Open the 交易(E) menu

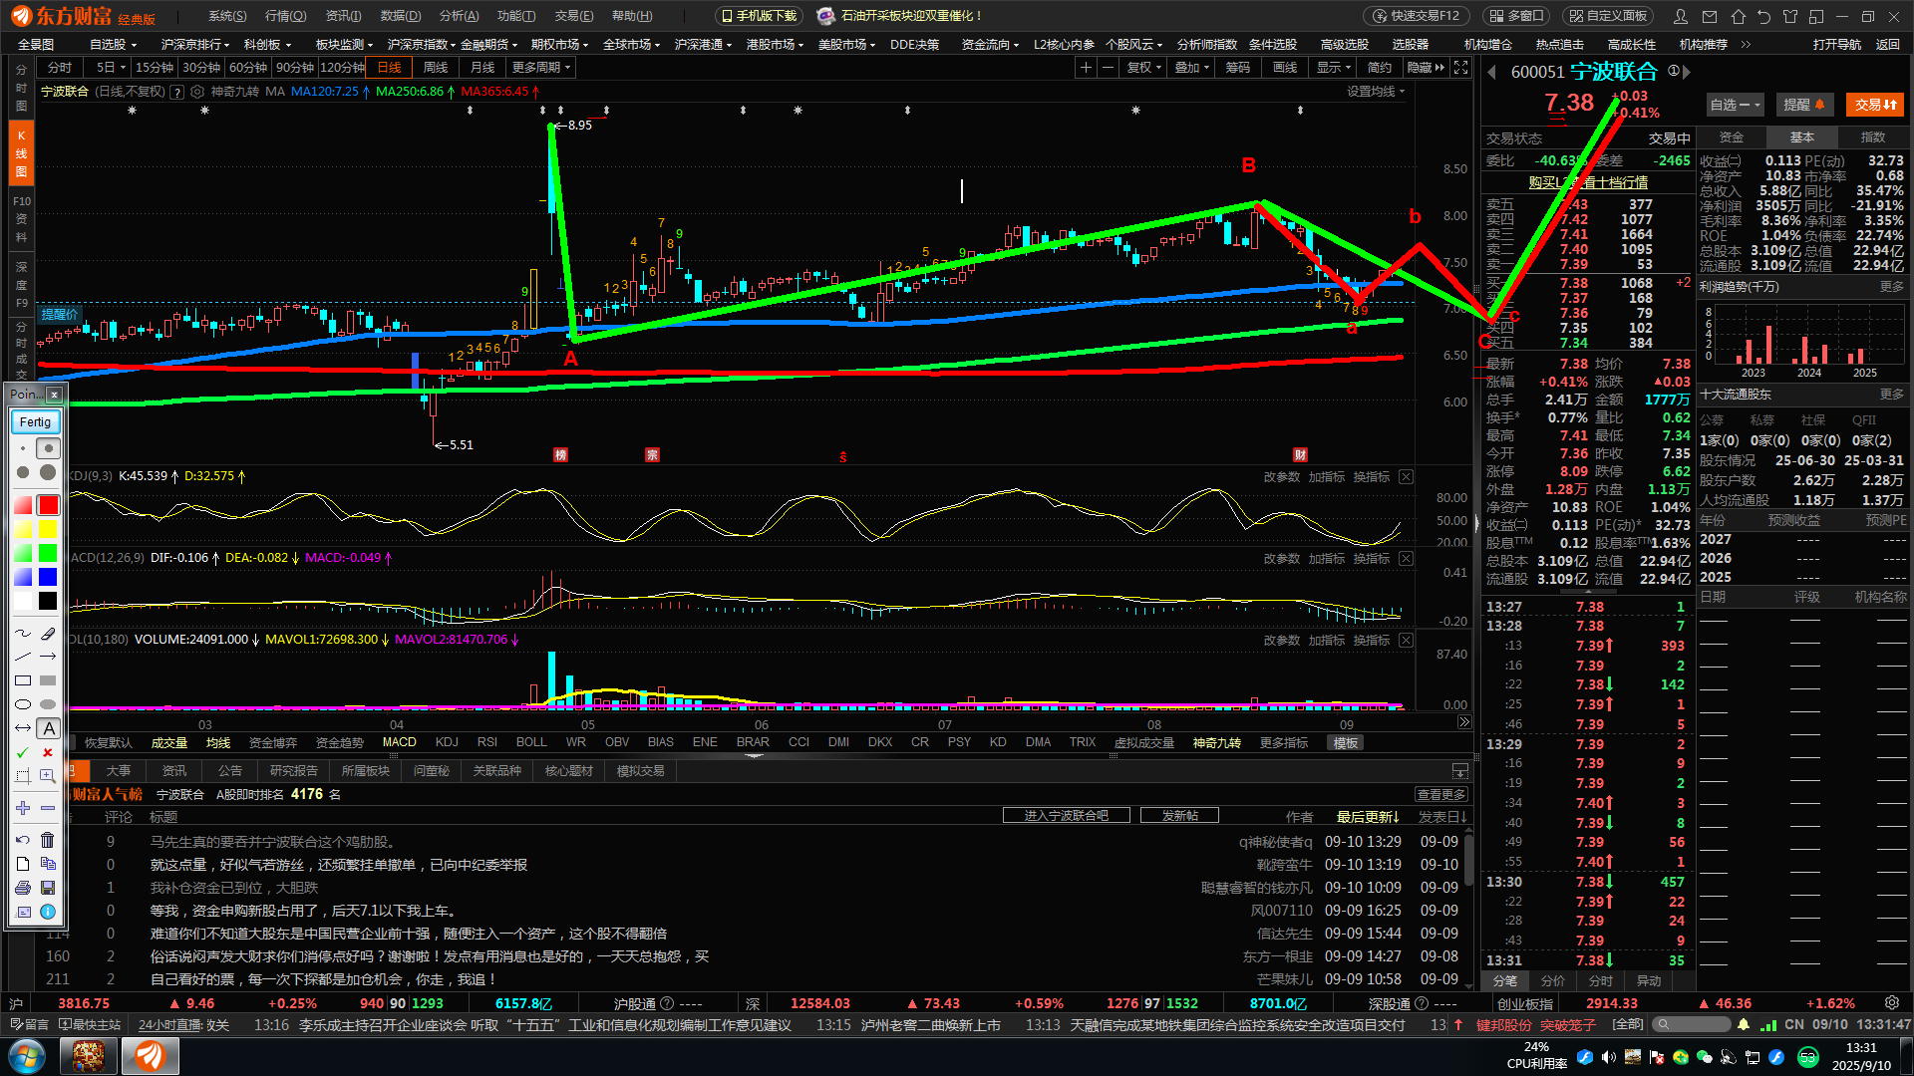pos(574,16)
